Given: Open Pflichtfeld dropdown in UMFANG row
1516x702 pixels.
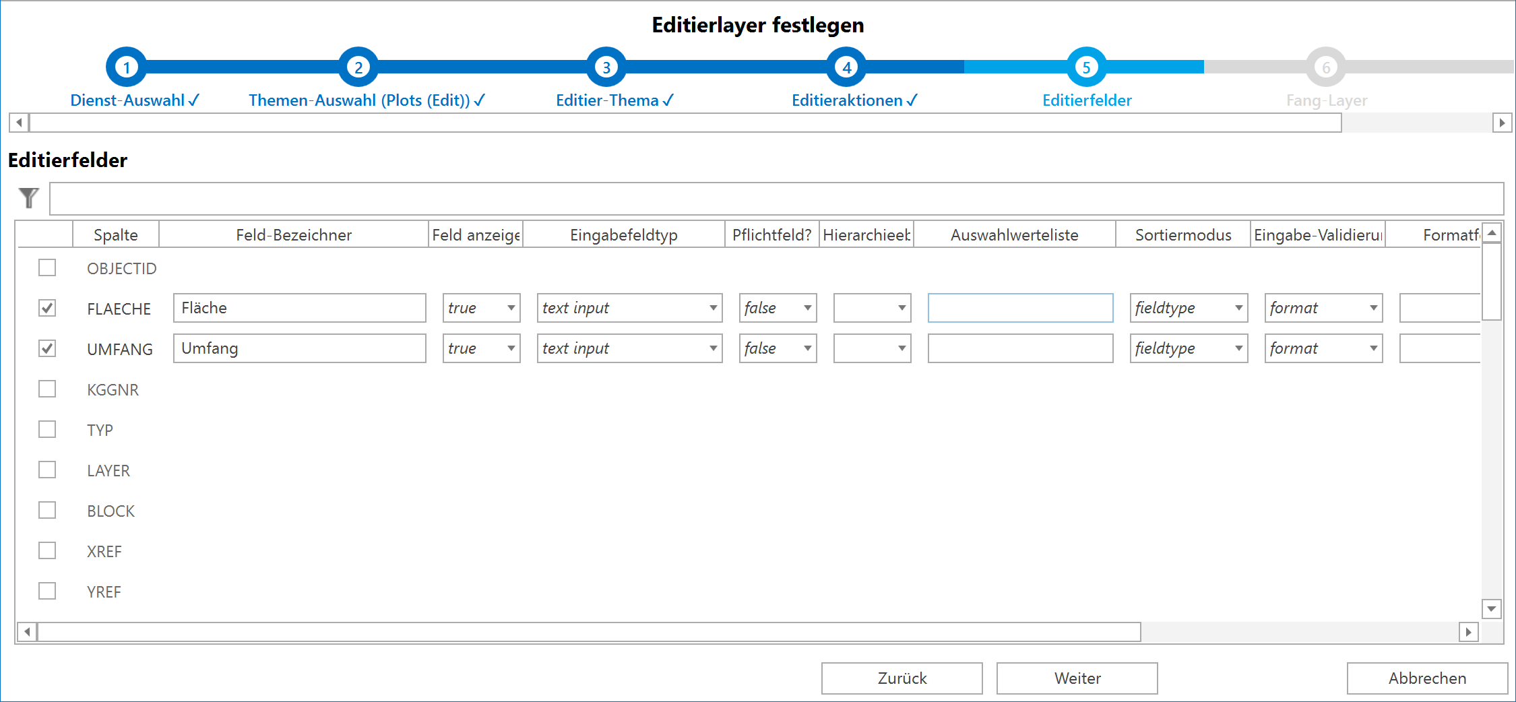Looking at the screenshot, I should 778,348.
